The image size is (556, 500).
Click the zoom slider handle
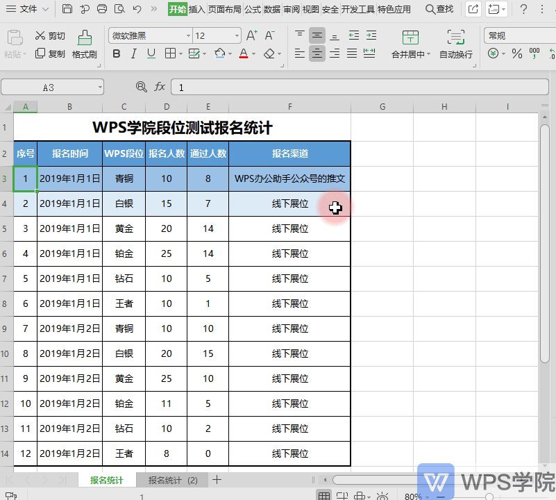click(489, 497)
